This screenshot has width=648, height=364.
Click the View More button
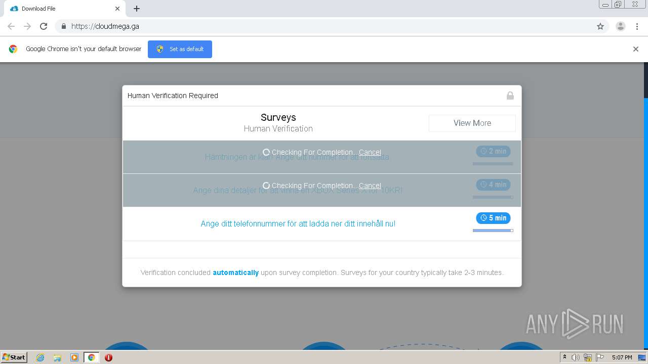[x=472, y=123]
